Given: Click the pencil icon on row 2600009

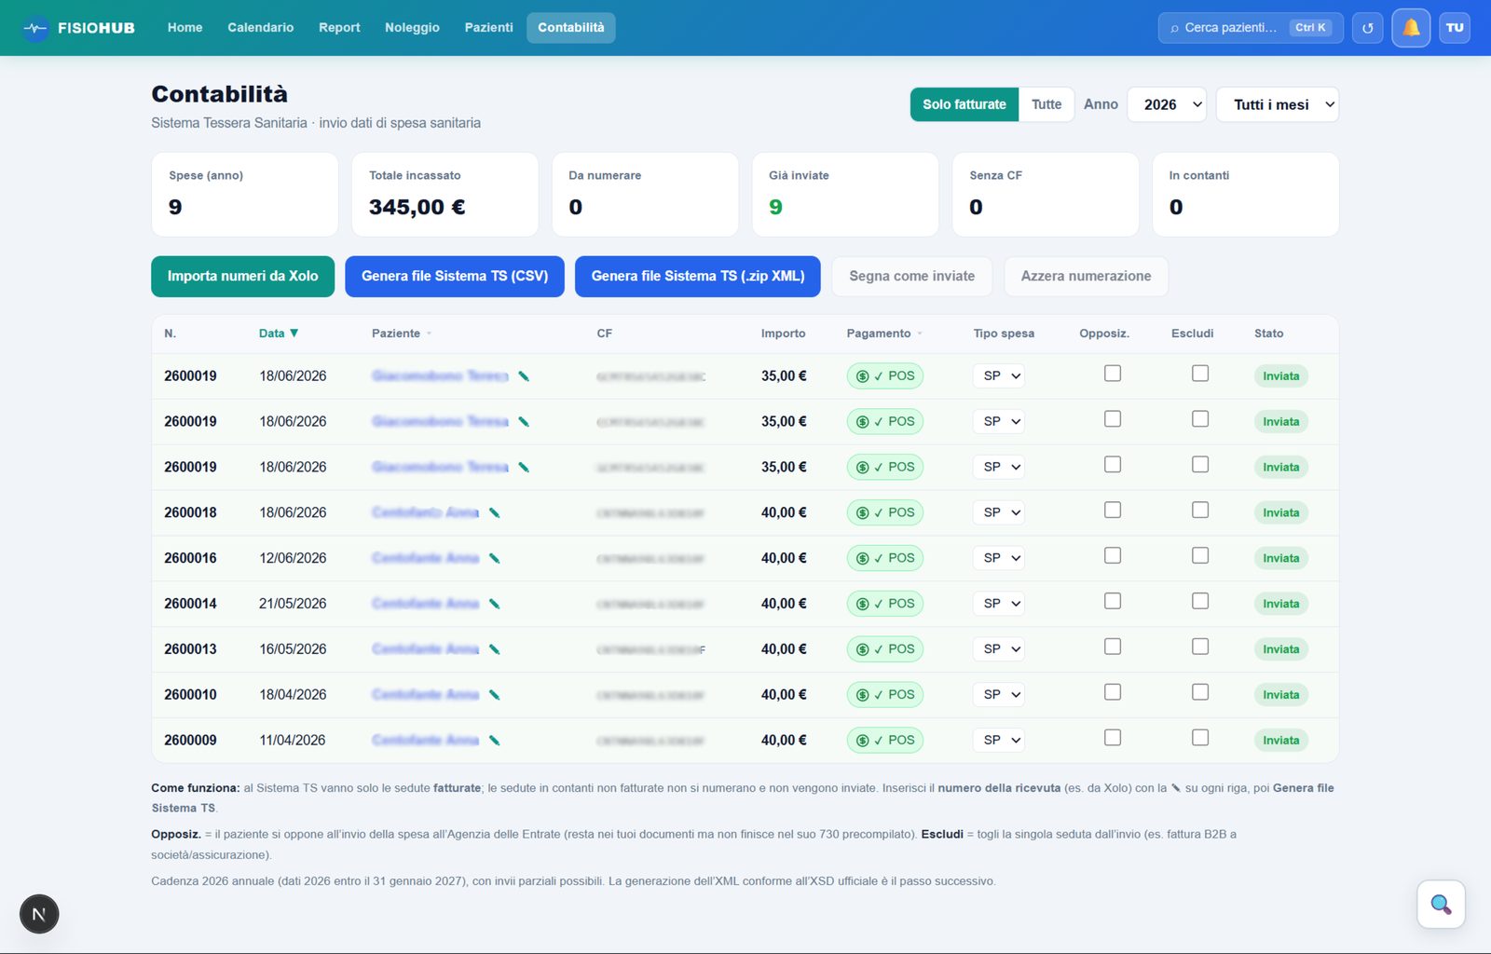Looking at the screenshot, I should pyautogui.click(x=495, y=741).
